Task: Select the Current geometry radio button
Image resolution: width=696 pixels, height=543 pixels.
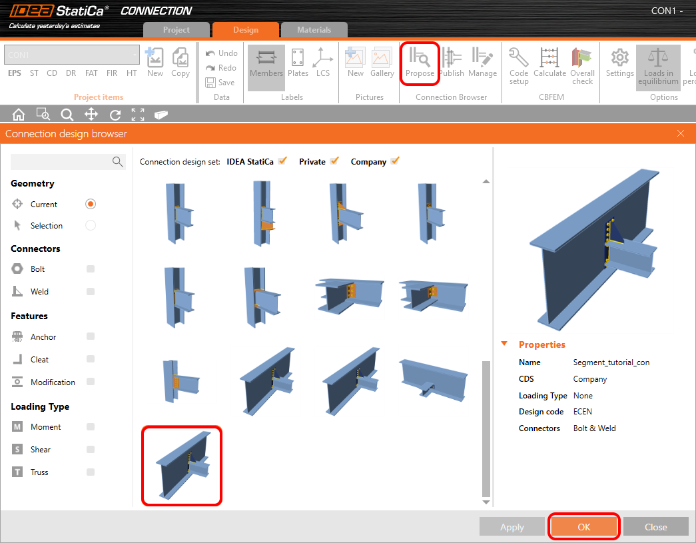Action: pos(91,205)
